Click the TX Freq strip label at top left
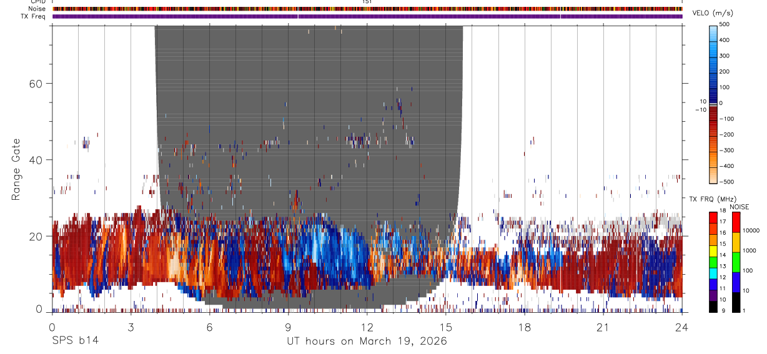Viewport: 767px width, 354px height. point(34,16)
